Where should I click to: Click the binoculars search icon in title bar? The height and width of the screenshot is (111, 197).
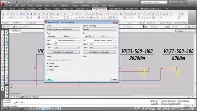(169, 2)
